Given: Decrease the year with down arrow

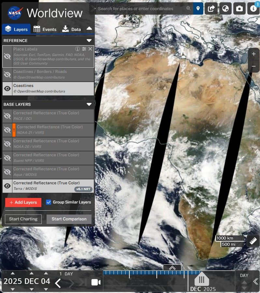Looking at the screenshot, I should coord(13,289).
